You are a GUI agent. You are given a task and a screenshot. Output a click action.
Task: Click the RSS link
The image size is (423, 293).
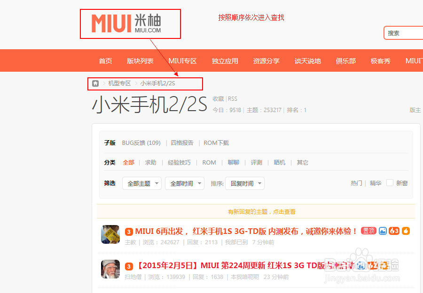point(233,99)
